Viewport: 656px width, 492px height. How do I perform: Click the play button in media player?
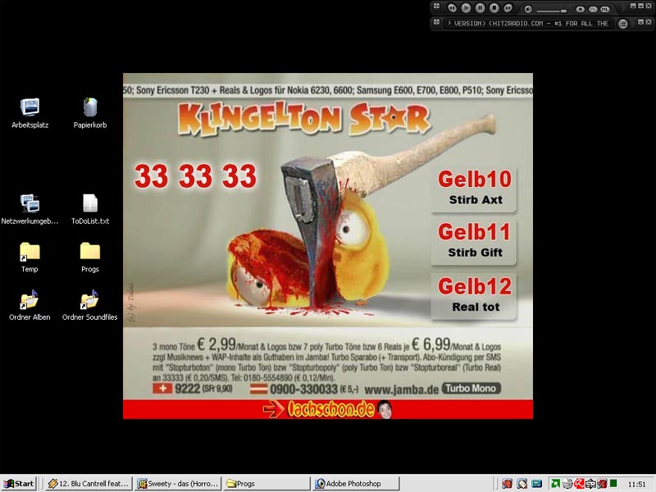click(466, 8)
